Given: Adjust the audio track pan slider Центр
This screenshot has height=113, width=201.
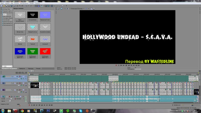Looking at the screenshot, I should pos(10,101).
